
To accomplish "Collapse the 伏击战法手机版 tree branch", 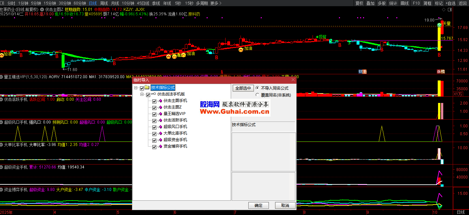I will click(142, 94).
